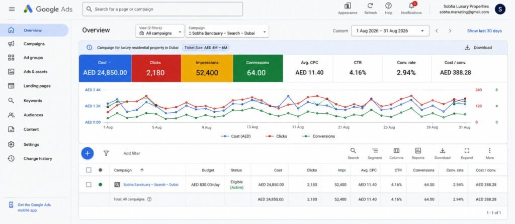This screenshot has width=515, height=224.
Task: Open the hamburger main menu
Action: (x=12, y=9)
